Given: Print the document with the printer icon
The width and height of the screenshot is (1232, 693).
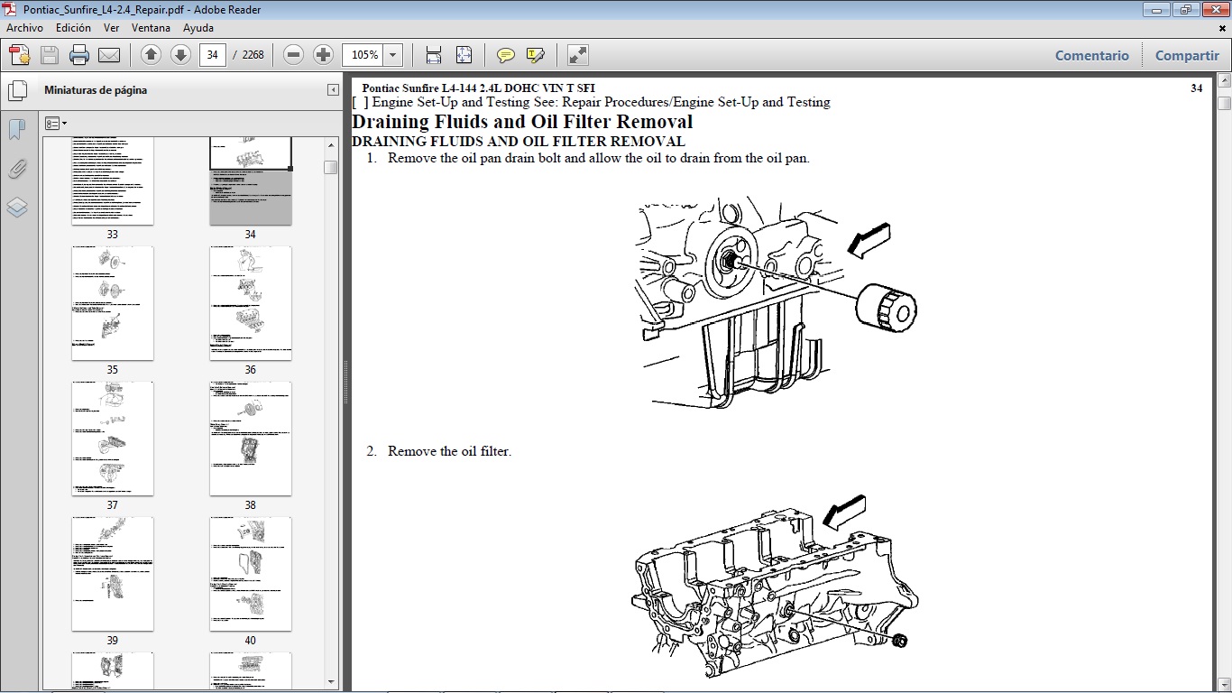Looking at the screenshot, I should pos(79,55).
